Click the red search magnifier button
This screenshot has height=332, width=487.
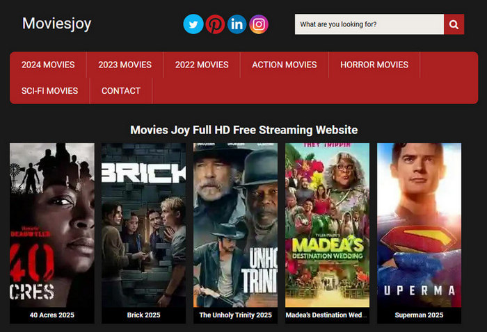(x=454, y=24)
